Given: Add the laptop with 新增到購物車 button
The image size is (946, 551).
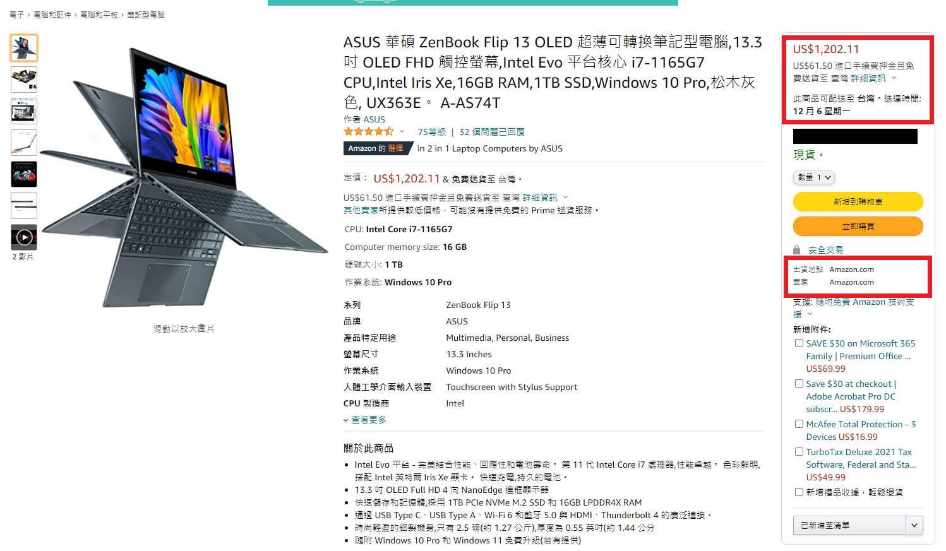Looking at the screenshot, I should [x=858, y=201].
